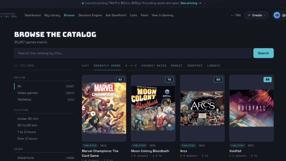
Task: Click the 80 score badge on Arcs
Action: coord(218,79)
